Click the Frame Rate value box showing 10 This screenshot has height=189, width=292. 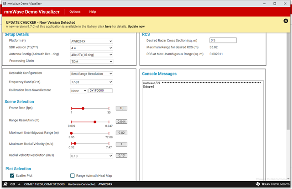pyautogui.click(x=122, y=108)
